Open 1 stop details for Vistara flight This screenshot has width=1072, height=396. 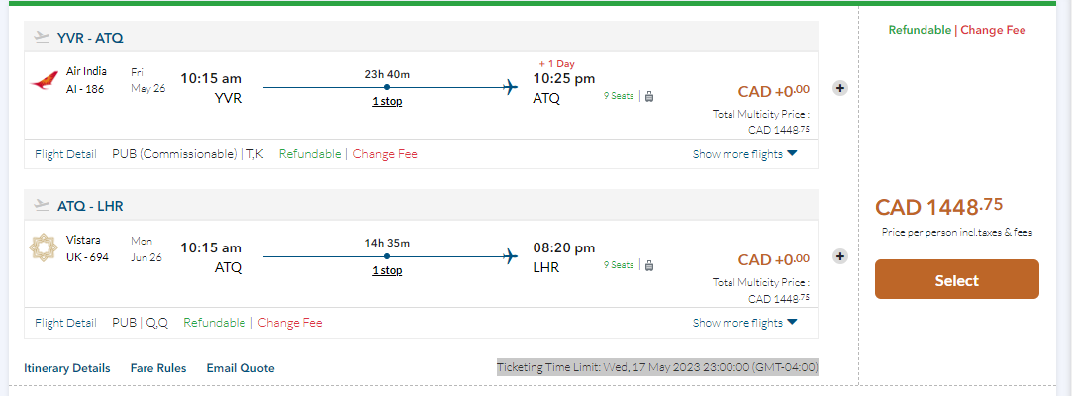pyautogui.click(x=387, y=270)
